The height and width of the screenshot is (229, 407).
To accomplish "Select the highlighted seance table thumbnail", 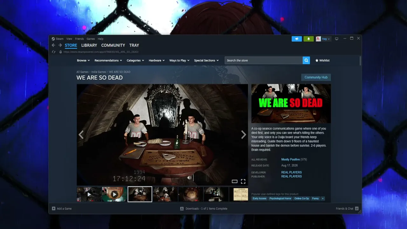I will click(140, 194).
